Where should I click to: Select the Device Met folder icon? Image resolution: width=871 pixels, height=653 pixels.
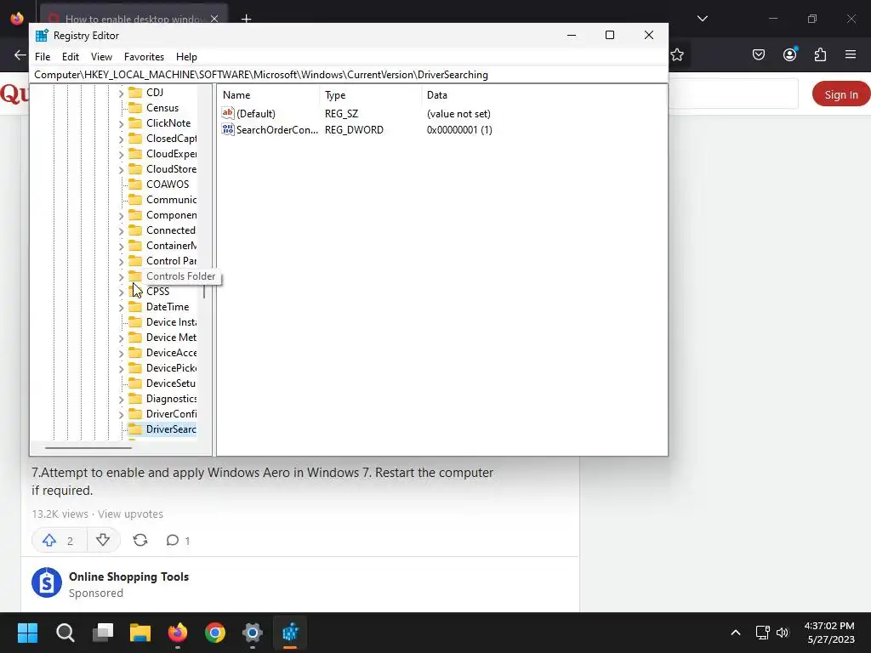[x=135, y=337]
